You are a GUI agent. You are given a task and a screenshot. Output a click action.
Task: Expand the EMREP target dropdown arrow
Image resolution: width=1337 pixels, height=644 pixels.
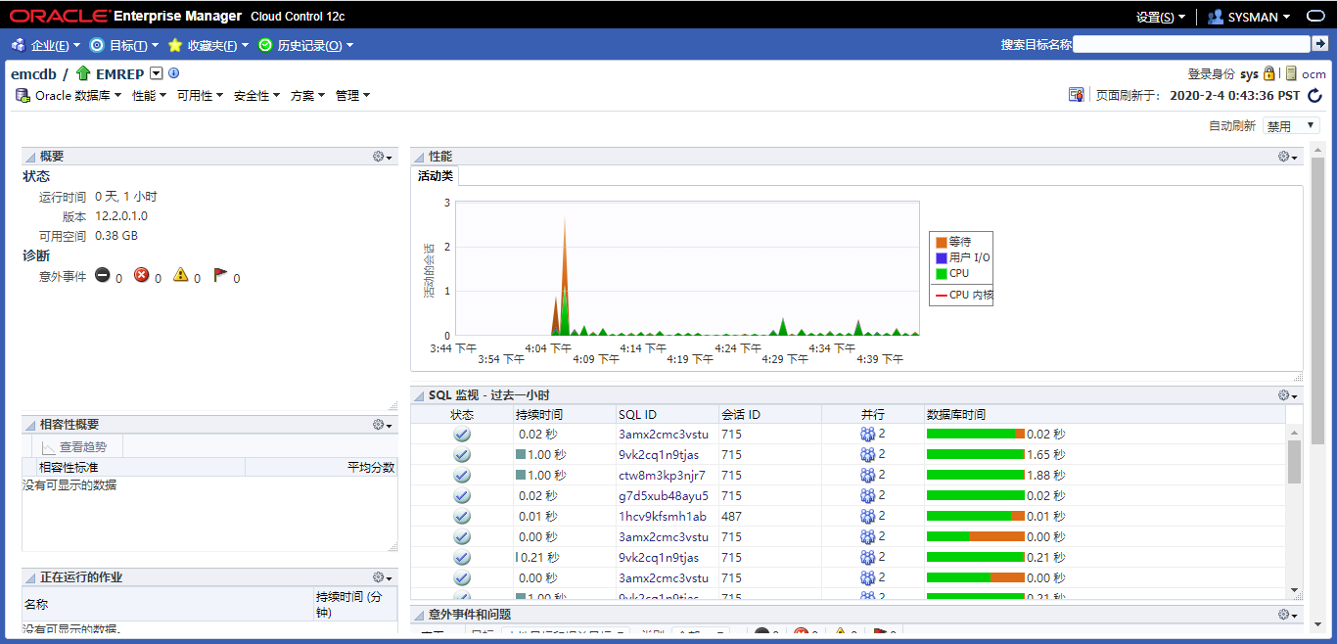[156, 73]
